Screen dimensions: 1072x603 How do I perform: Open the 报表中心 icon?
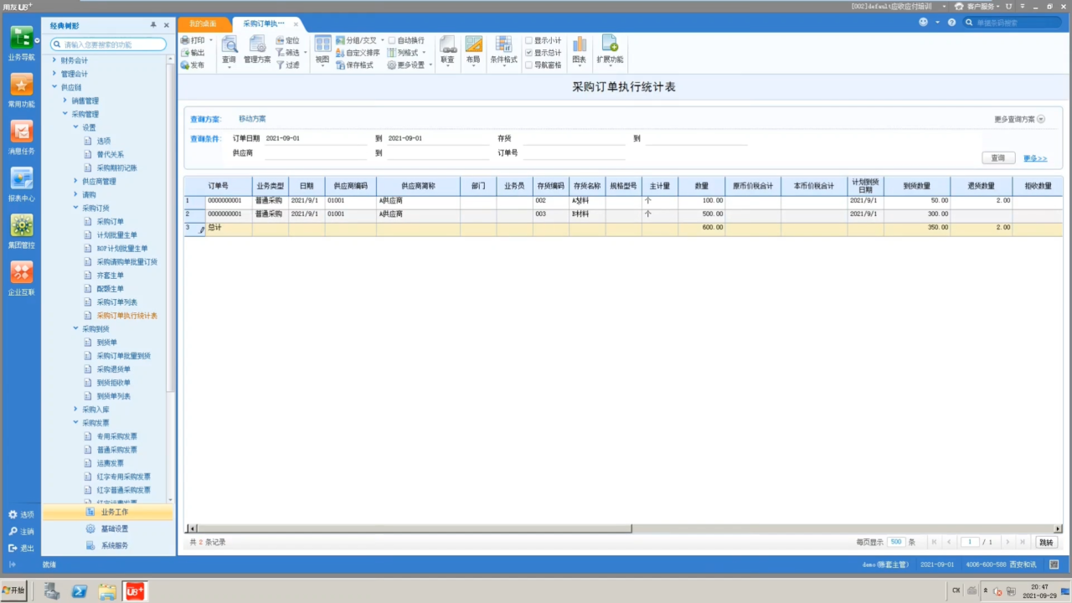22,178
